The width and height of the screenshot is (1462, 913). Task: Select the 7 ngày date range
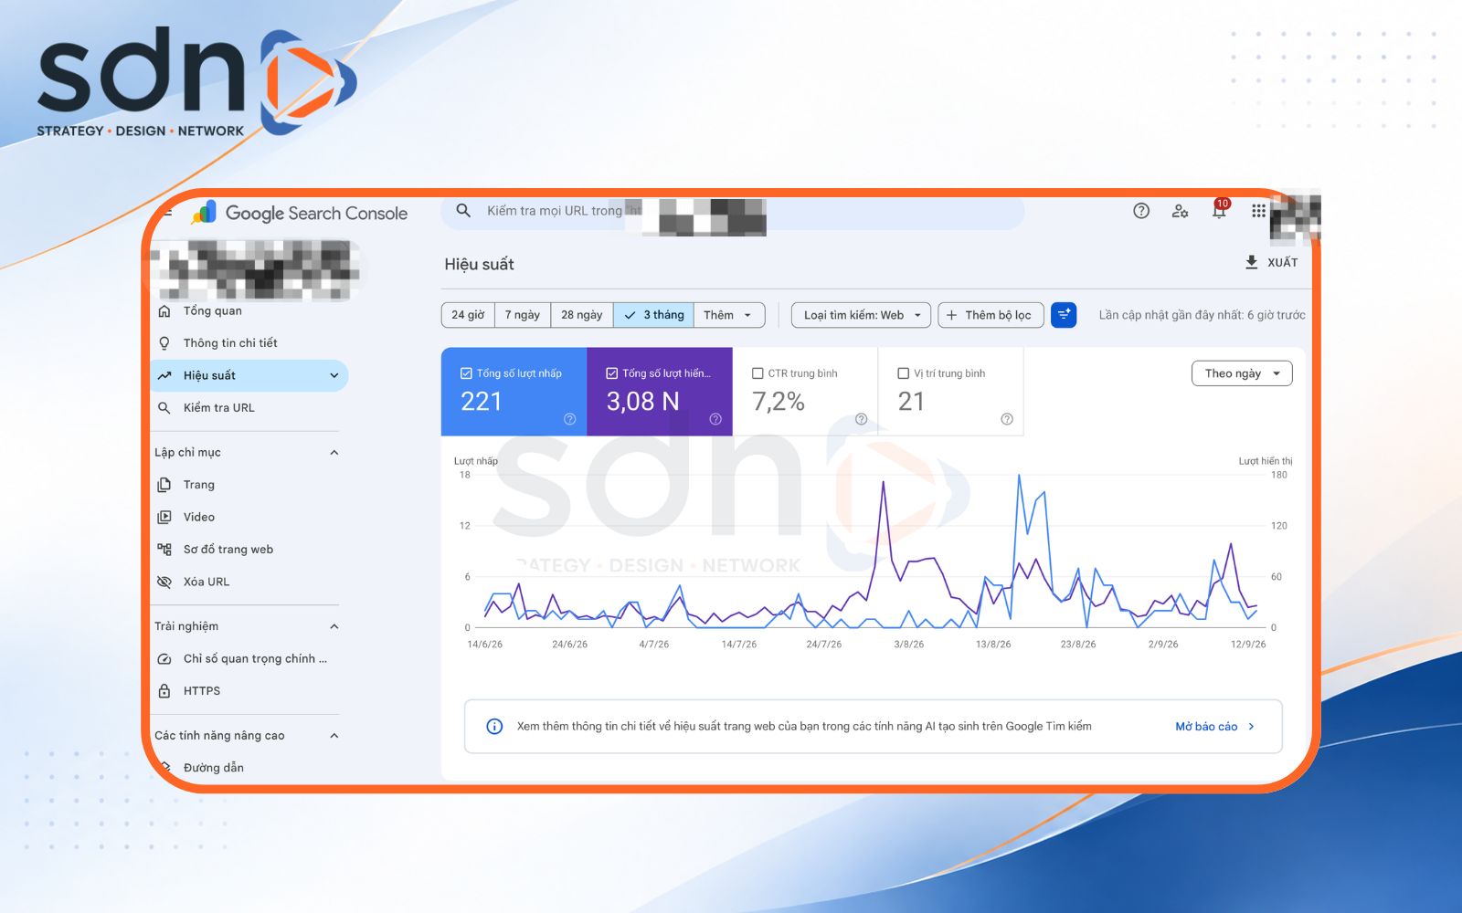[x=523, y=315]
